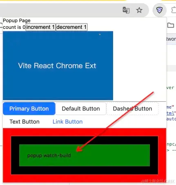Click the Text Button
Screen dimensions: 176x185
(x=25, y=122)
